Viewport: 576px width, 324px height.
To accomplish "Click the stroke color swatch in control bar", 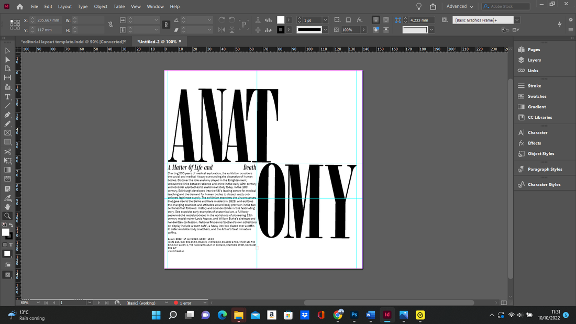I will tap(281, 30).
